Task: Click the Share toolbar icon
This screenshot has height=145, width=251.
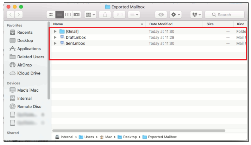Action: point(105,15)
